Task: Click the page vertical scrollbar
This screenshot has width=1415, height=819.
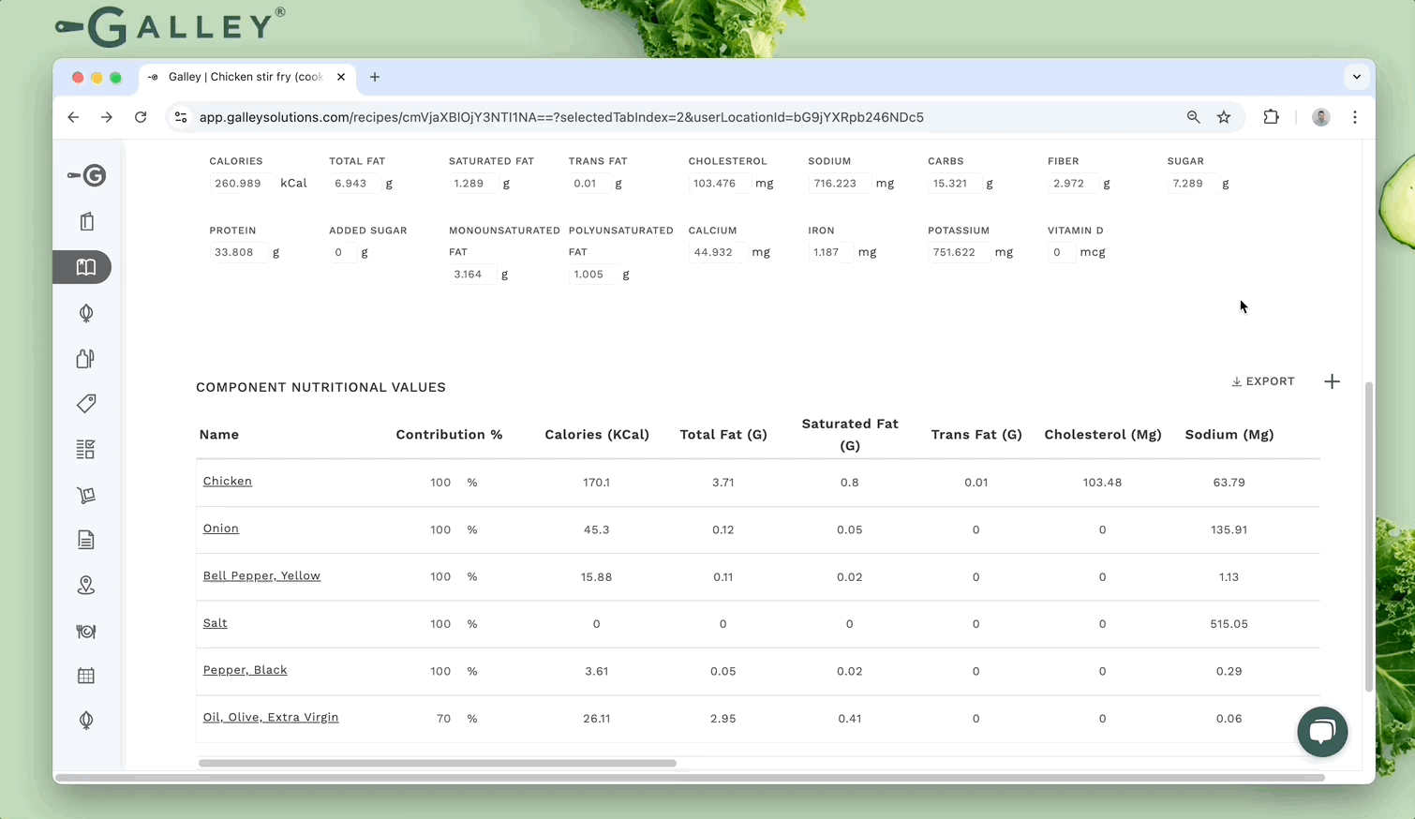Action: (1369, 537)
